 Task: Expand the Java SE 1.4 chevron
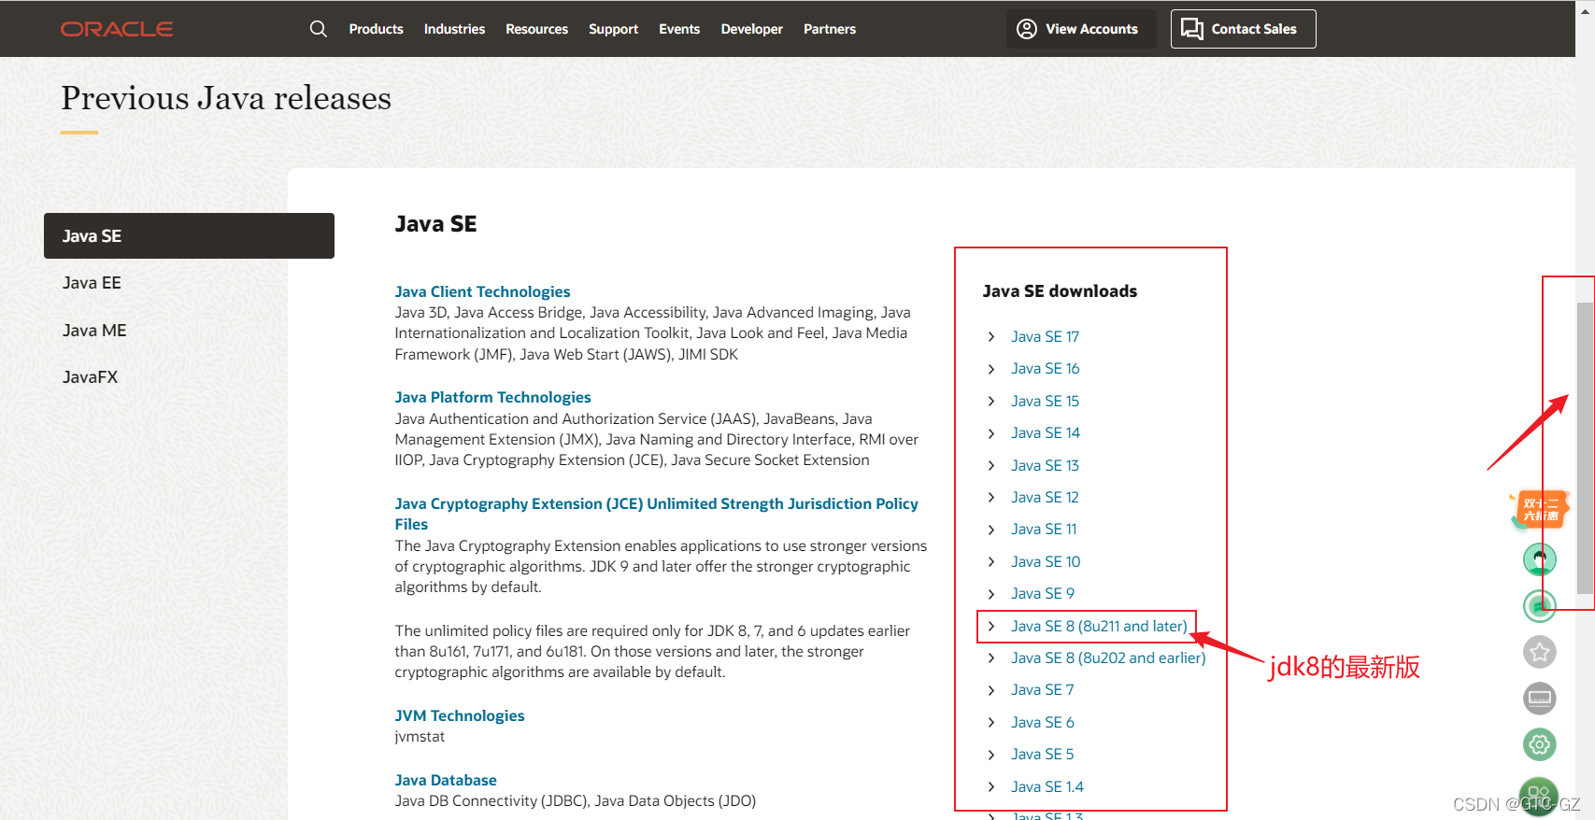[991, 787]
